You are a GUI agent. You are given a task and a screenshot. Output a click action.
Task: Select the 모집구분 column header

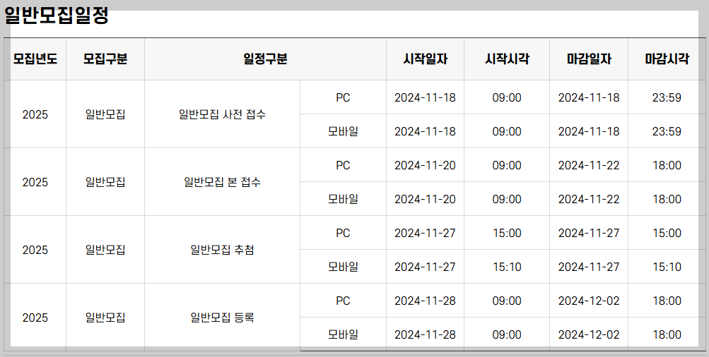[105, 59]
